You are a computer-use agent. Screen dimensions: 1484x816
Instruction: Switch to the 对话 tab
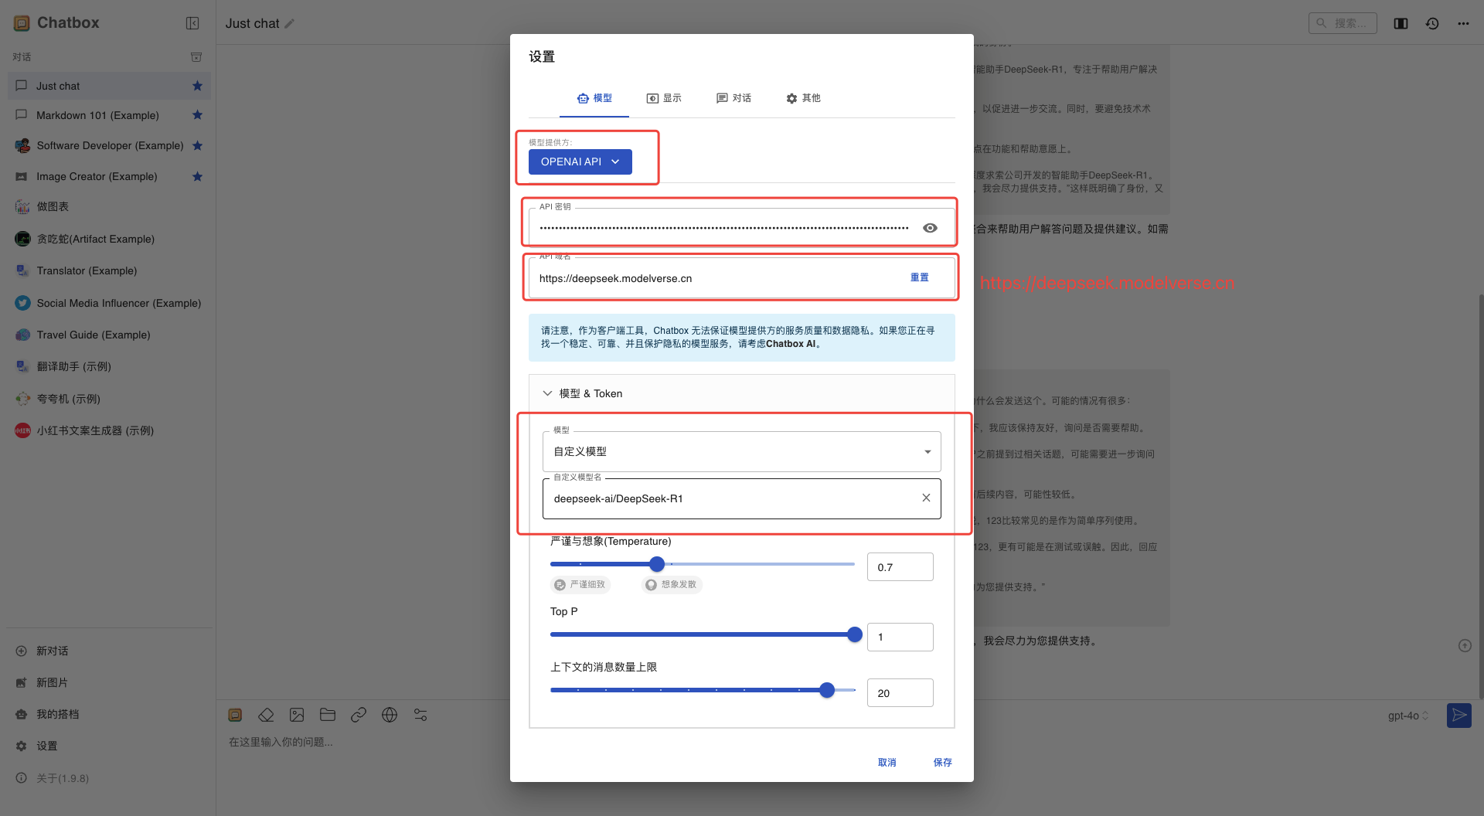coord(733,98)
